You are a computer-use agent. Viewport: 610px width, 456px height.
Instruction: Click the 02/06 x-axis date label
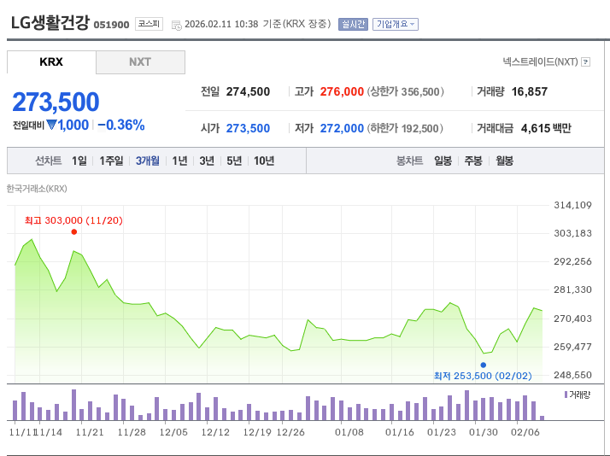(x=525, y=432)
